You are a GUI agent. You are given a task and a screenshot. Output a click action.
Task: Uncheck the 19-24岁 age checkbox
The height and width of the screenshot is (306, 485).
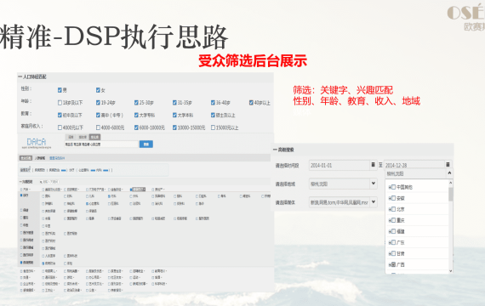tap(98, 103)
